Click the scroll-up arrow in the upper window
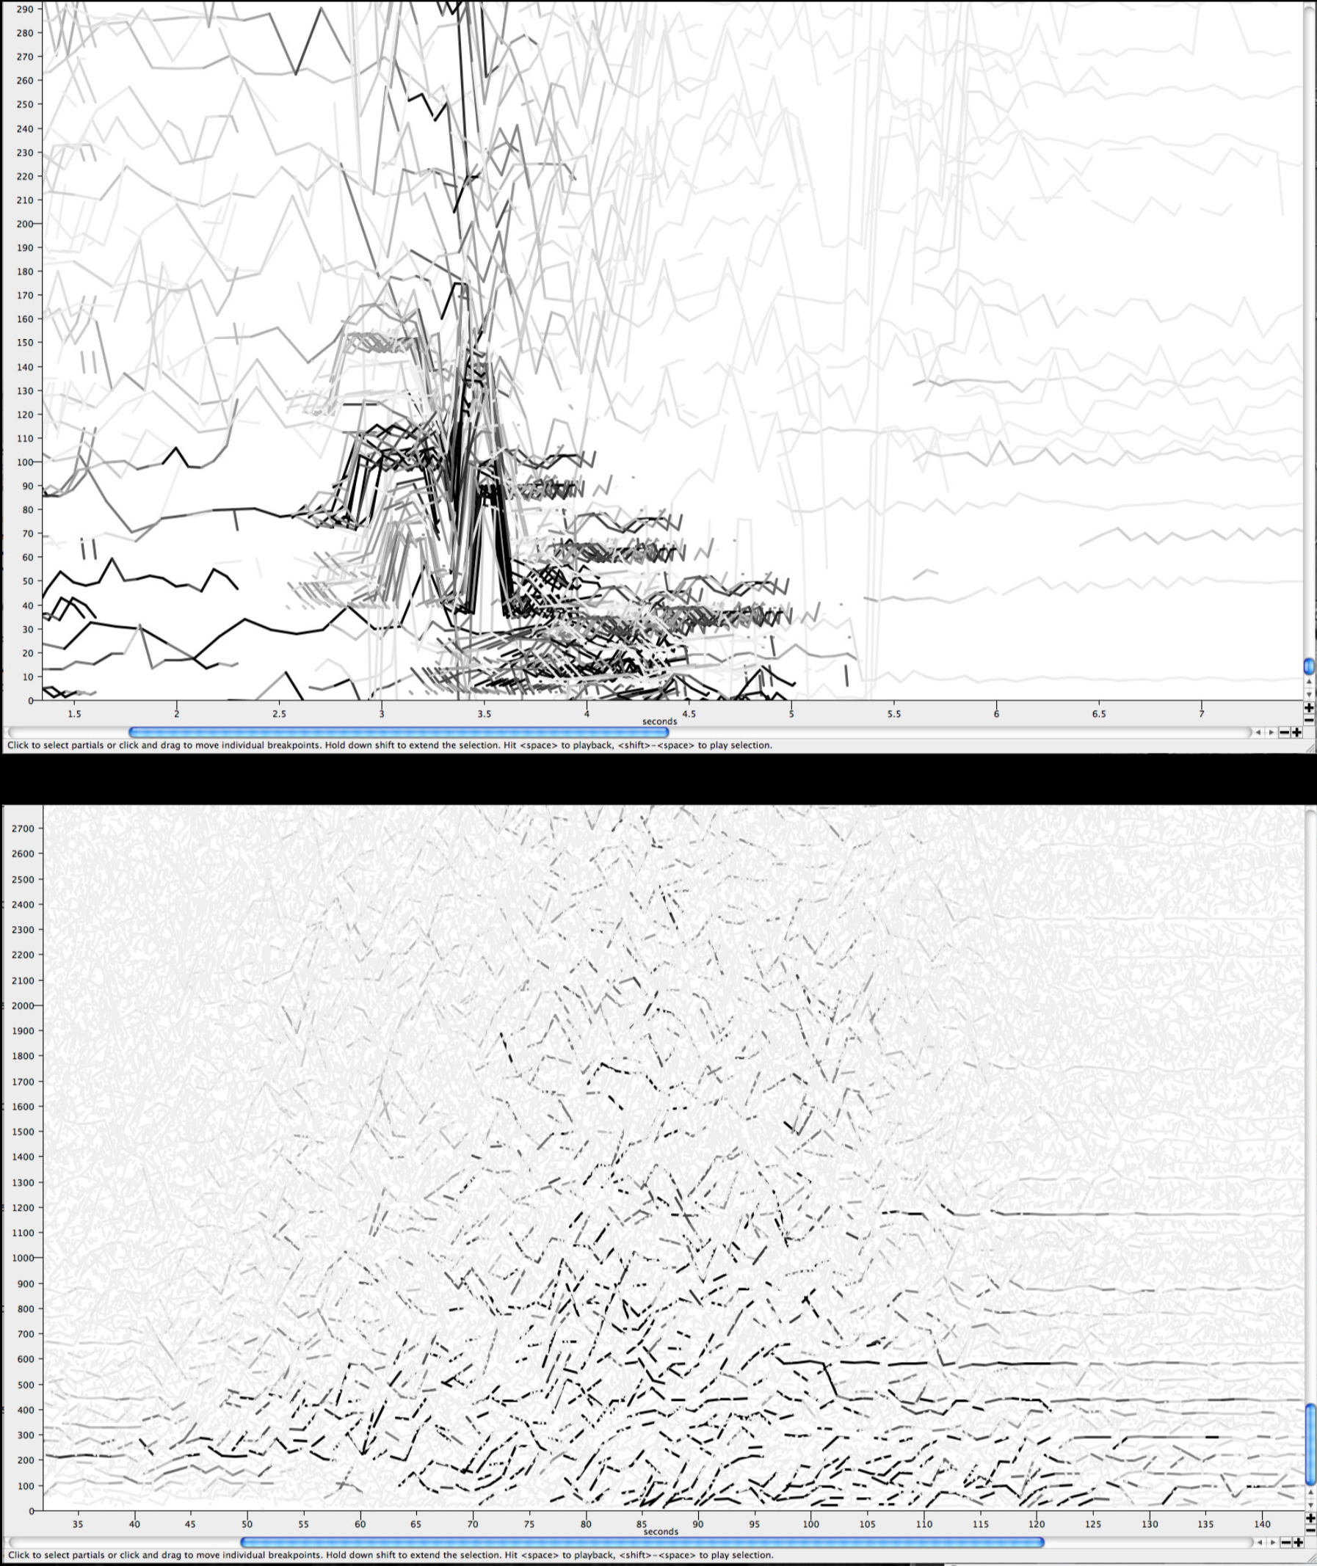 tap(1310, 682)
